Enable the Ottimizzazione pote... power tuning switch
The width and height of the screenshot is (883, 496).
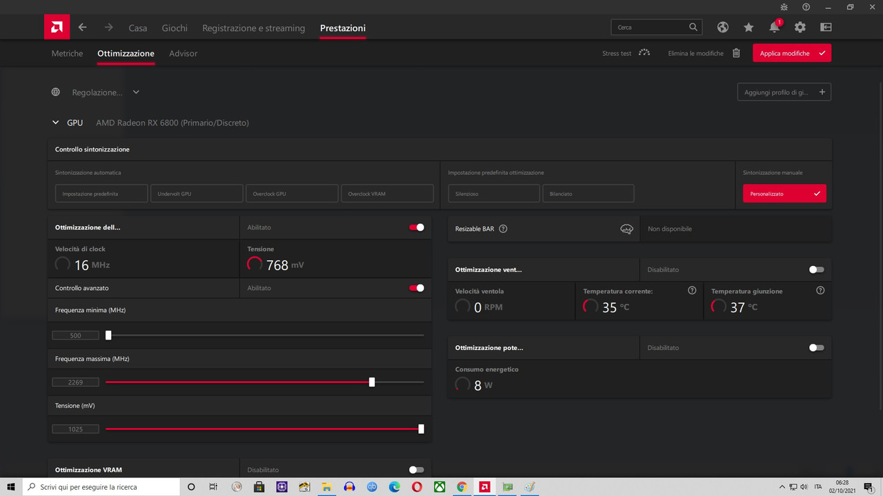point(816,347)
